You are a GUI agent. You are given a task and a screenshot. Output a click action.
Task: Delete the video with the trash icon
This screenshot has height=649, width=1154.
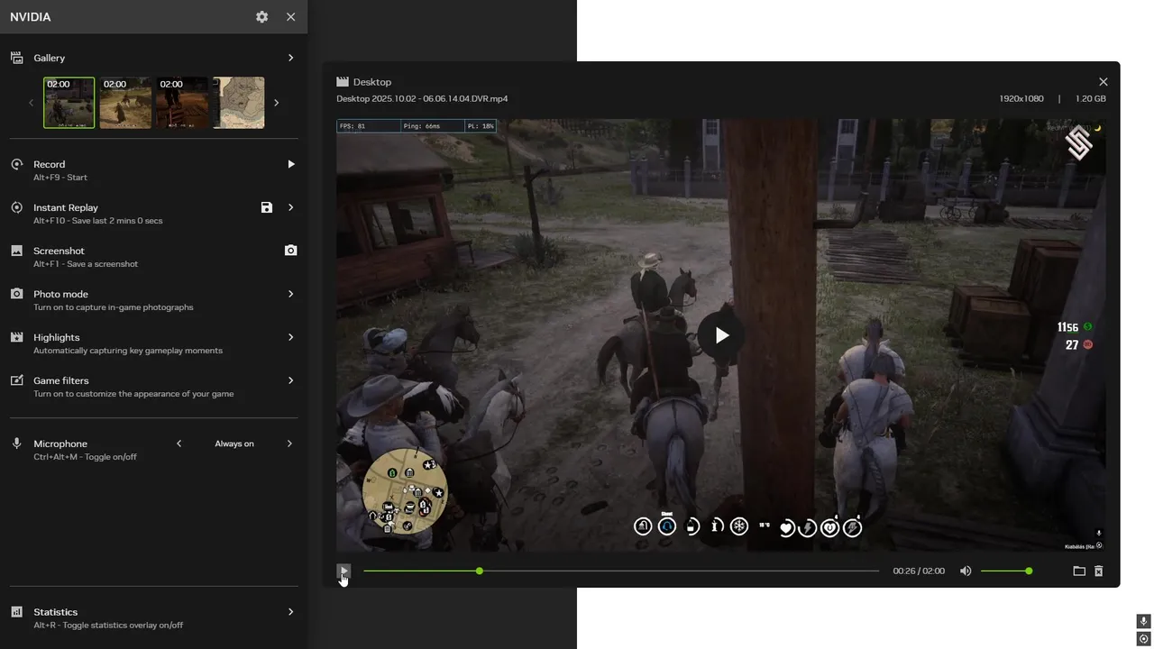(1098, 571)
